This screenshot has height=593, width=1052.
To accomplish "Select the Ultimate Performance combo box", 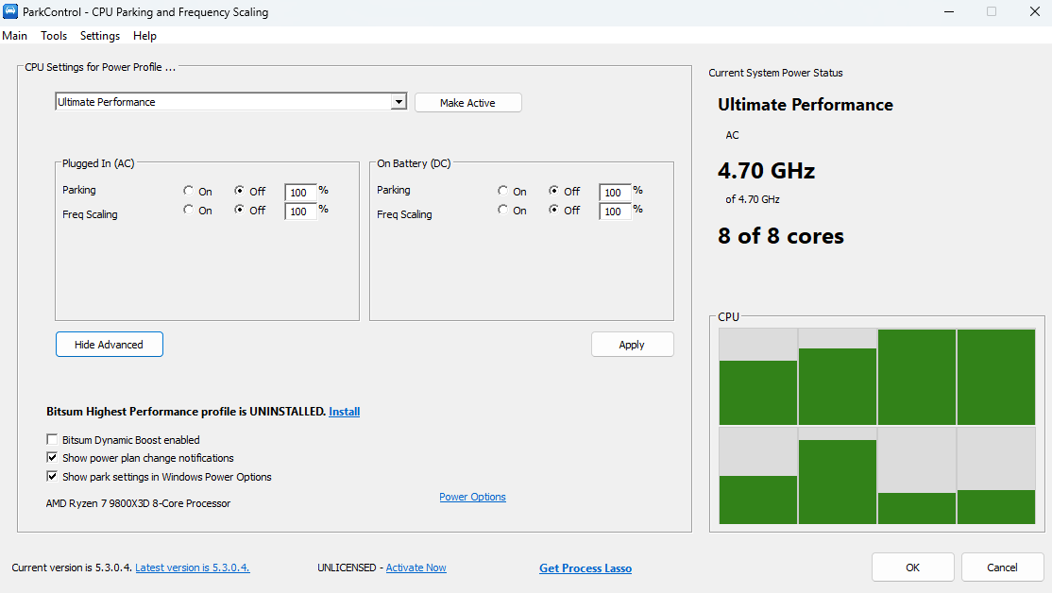I will click(x=230, y=102).
